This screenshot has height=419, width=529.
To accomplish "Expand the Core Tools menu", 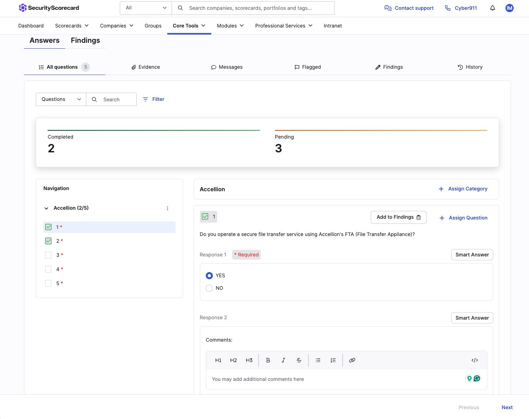I will (189, 26).
